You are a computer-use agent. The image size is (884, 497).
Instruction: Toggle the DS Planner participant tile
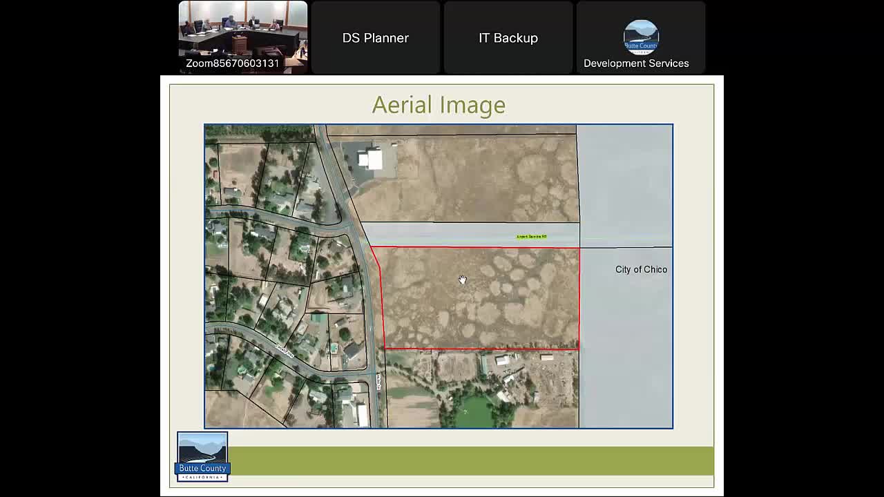click(x=375, y=37)
